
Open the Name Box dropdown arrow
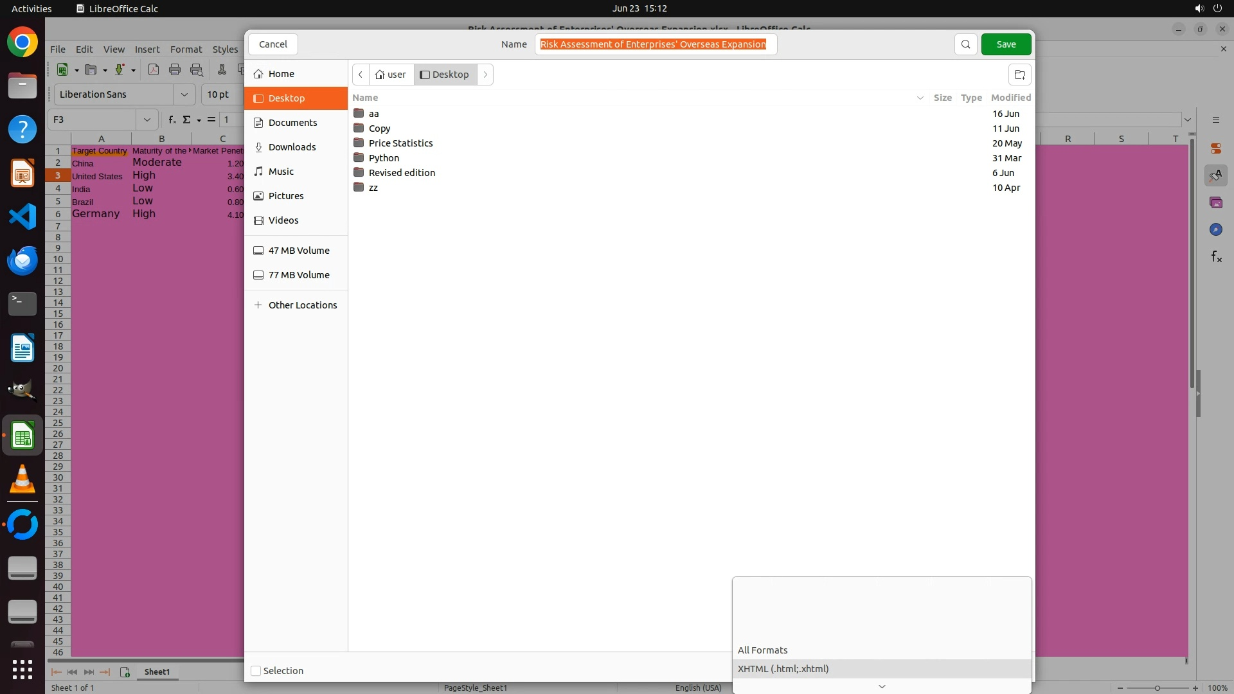(147, 120)
